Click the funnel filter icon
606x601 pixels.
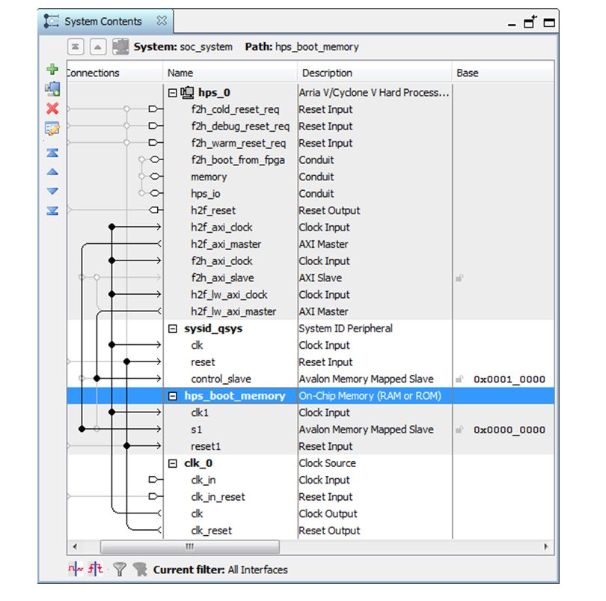tap(120, 570)
